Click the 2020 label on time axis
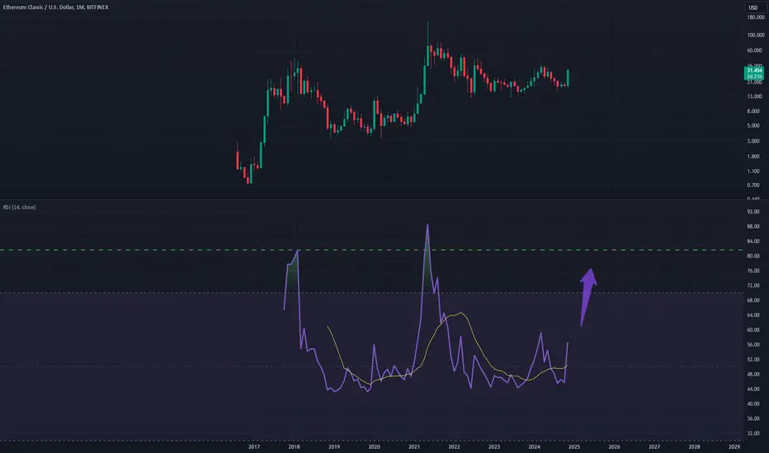The width and height of the screenshot is (769, 453). [x=375, y=446]
